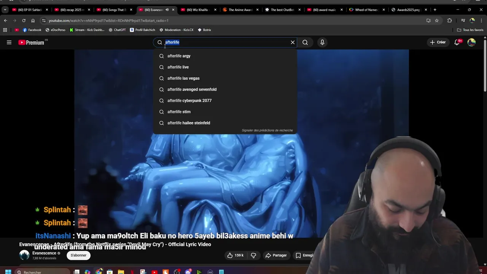Viewport: 487px width, 274px height.
Task: Mute the playing Evanescence tab speaker icon
Action: [x=167, y=10]
